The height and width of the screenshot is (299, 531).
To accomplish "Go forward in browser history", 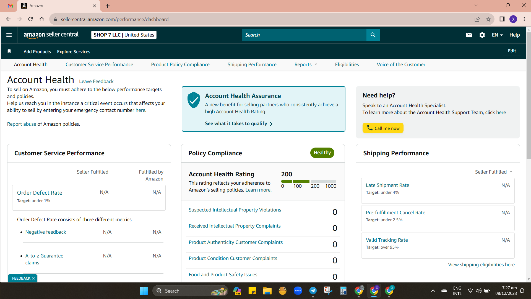I will pyautogui.click(x=19, y=19).
